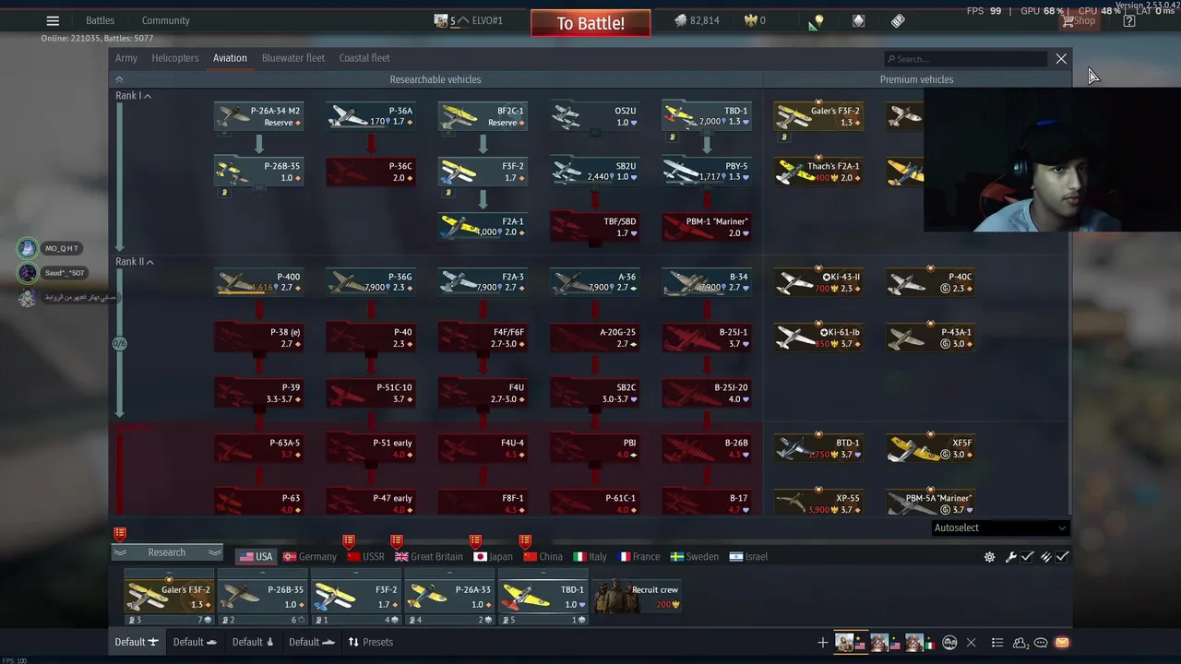This screenshot has height=664, width=1181.
Task: Select the Great Britain nation
Action: [429, 557]
